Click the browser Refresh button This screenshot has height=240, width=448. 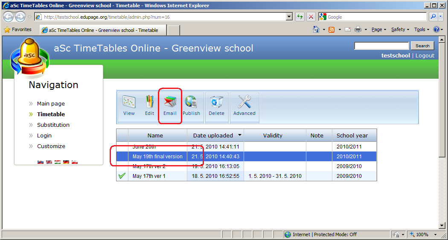(300, 17)
